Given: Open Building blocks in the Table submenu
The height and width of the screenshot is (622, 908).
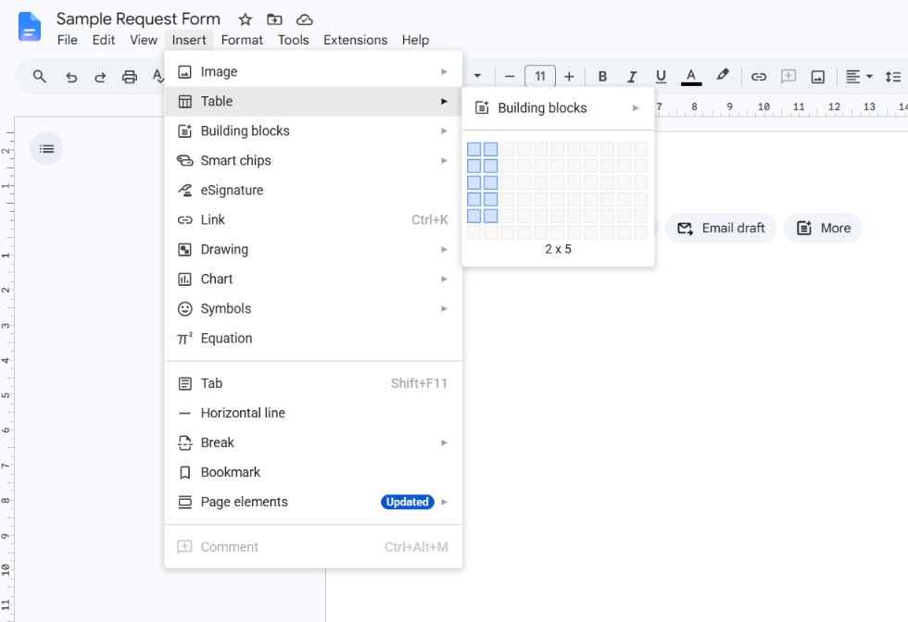Looking at the screenshot, I should click(558, 107).
